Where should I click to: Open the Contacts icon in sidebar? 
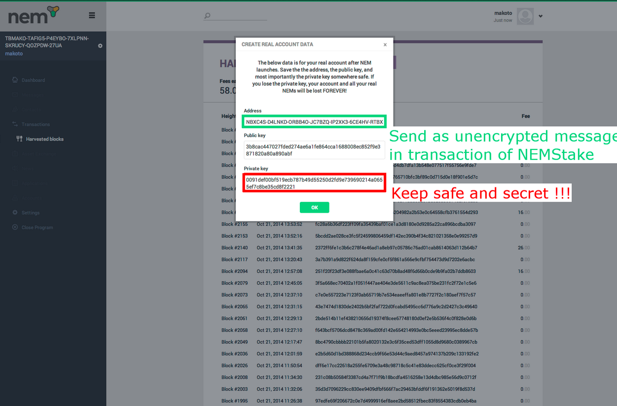pyautogui.click(x=15, y=110)
